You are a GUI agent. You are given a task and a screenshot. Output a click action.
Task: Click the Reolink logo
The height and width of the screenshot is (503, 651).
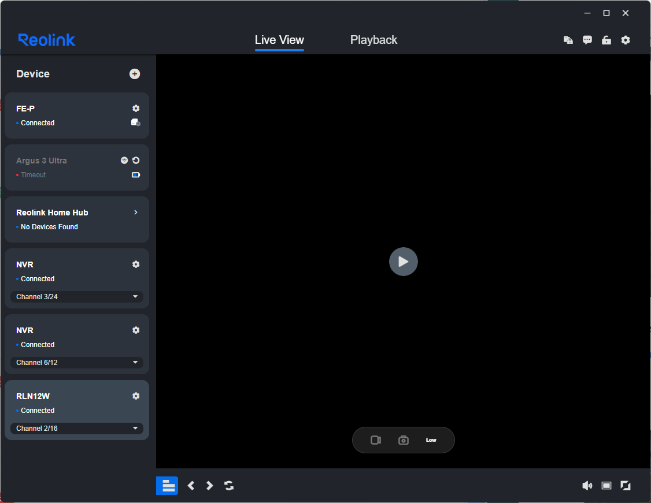coord(47,40)
